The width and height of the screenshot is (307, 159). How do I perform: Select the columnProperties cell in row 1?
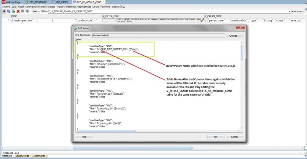coord(56,20)
